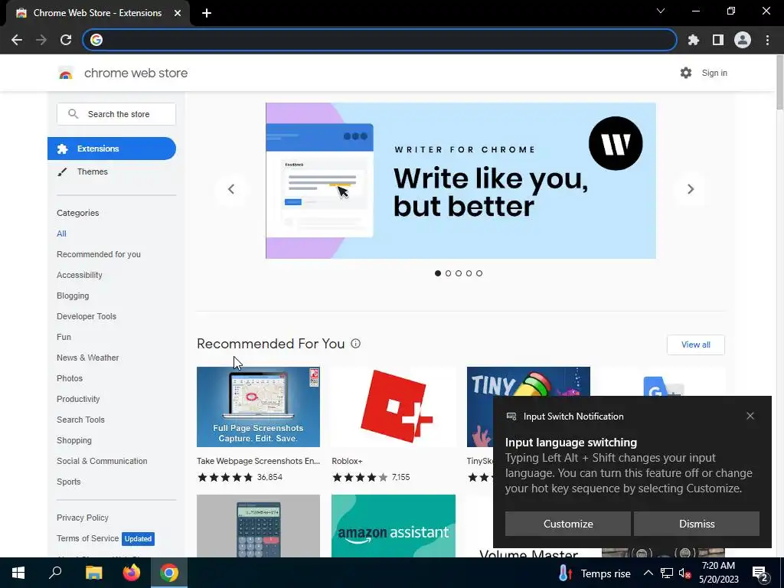The image size is (784, 588).
Task: Open the calculator extension thumbnail
Action: 258,525
